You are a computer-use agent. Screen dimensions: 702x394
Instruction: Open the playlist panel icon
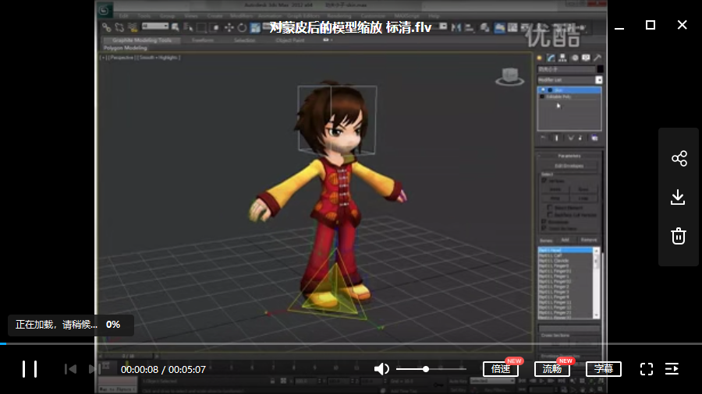coord(672,369)
